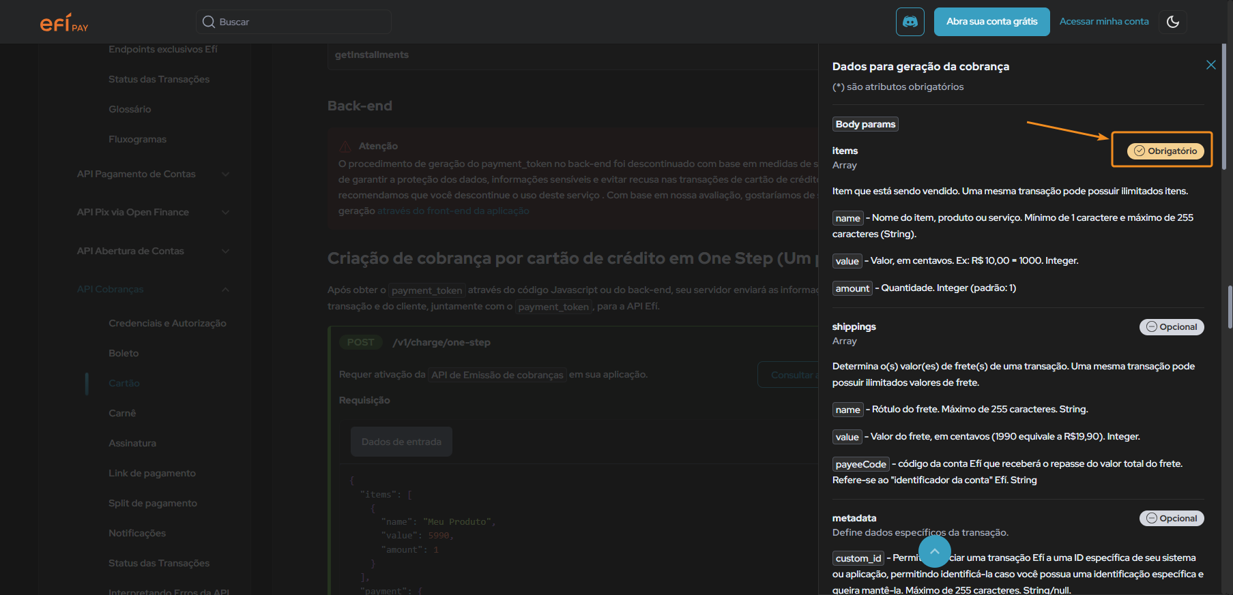Toggle dark mode with moon icon
Screen dimensions: 1233x595
pos(1172,22)
